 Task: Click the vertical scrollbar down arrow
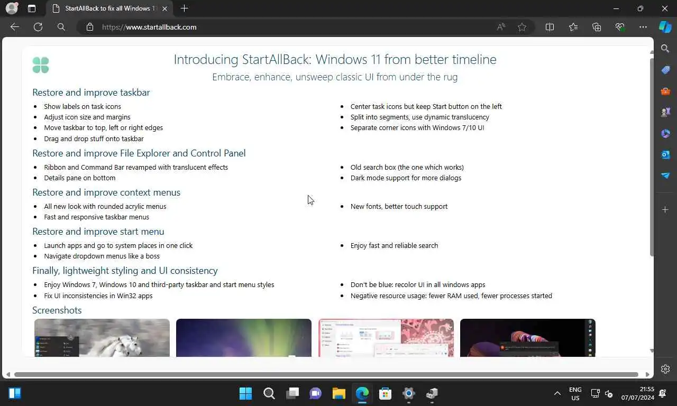(x=652, y=350)
